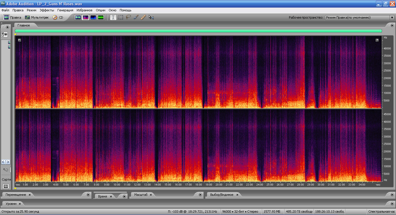Switch to Мультитрек mode
Viewport: 396px width, 215px height.
[37, 17]
